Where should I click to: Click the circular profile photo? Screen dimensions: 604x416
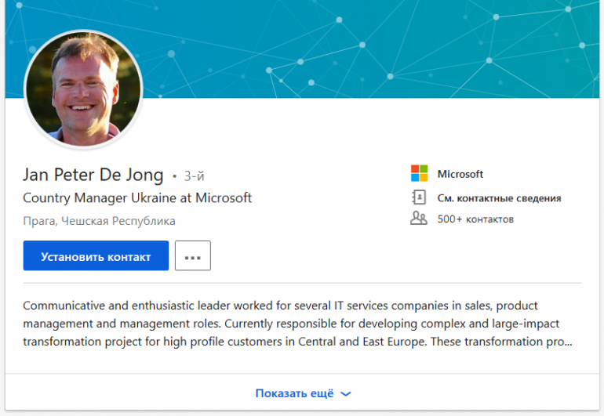coord(83,89)
